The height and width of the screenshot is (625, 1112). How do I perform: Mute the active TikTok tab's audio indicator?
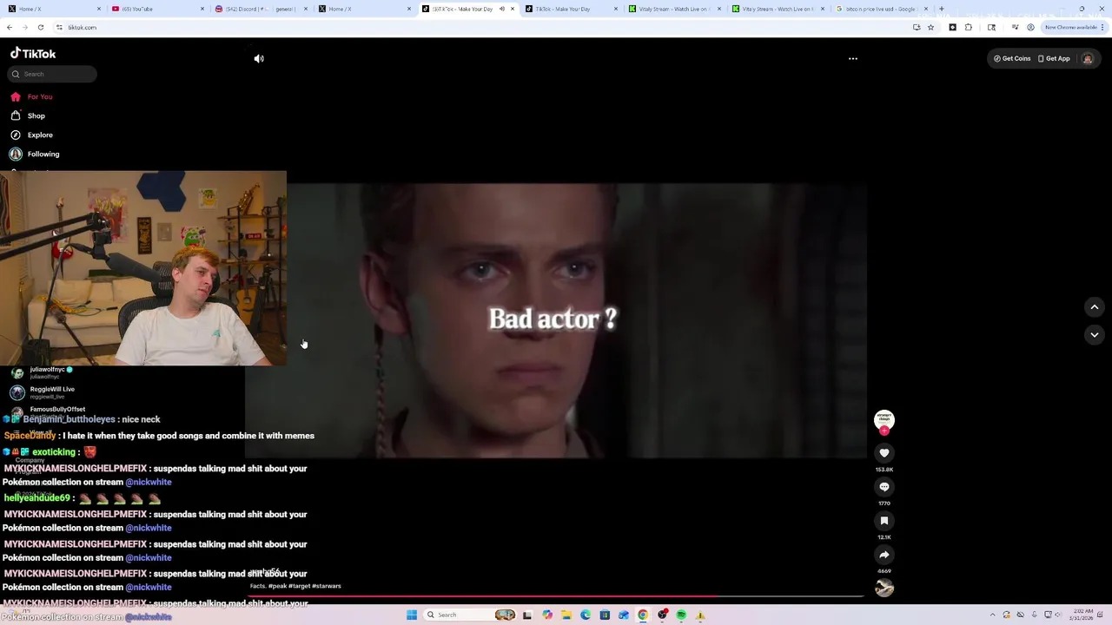click(x=501, y=9)
